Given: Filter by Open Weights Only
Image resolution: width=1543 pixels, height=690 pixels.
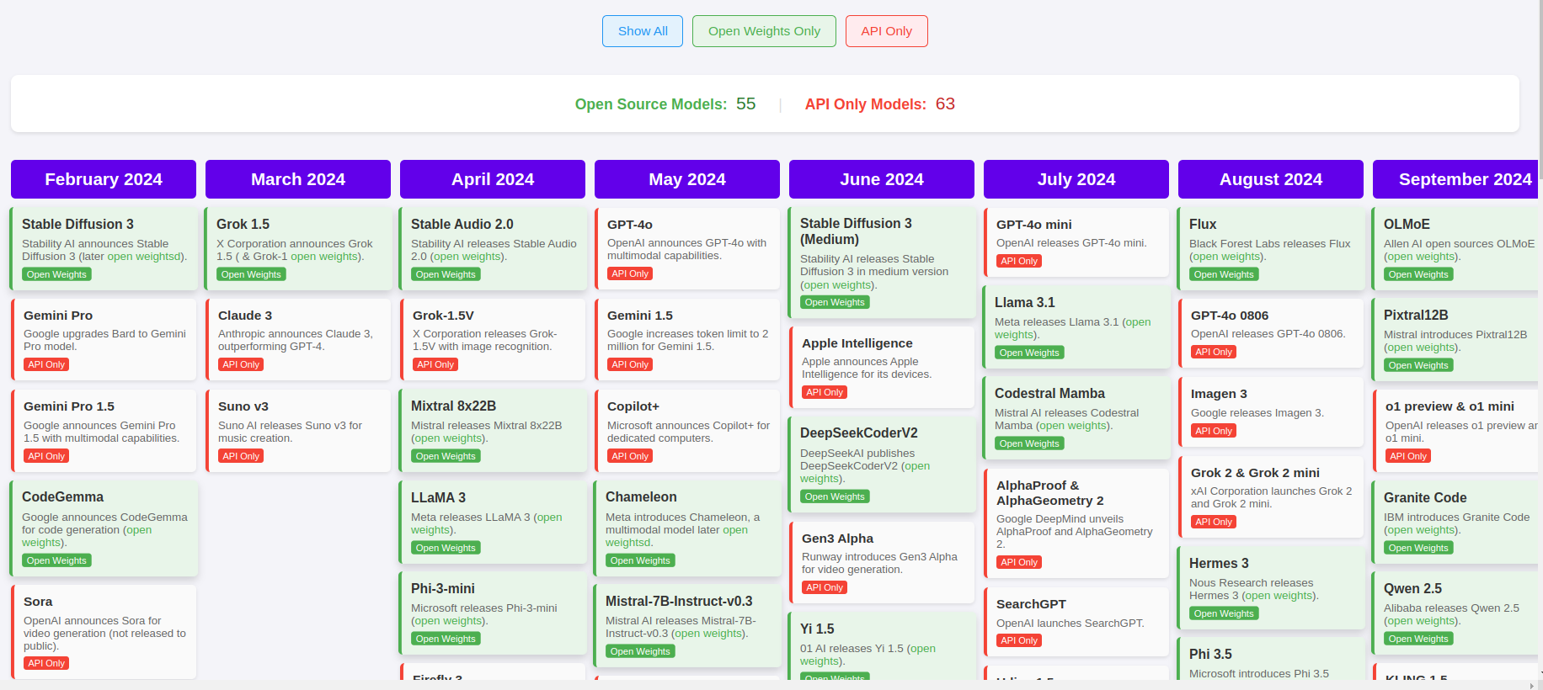Looking at the screenshot, I should pos(764,31).
